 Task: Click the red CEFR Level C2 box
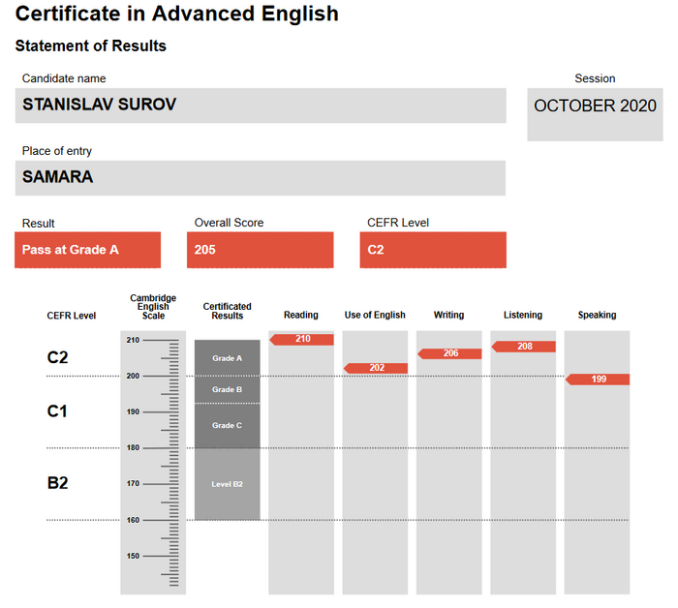pos(433,250)
